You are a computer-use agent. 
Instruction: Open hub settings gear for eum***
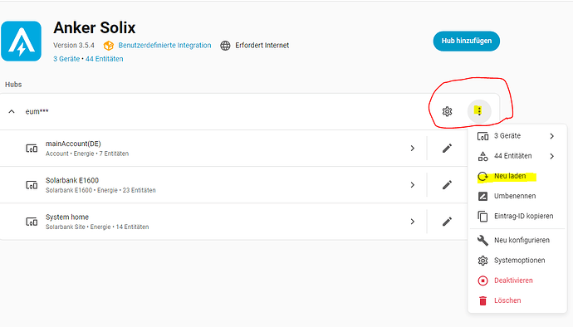point(447,111)
